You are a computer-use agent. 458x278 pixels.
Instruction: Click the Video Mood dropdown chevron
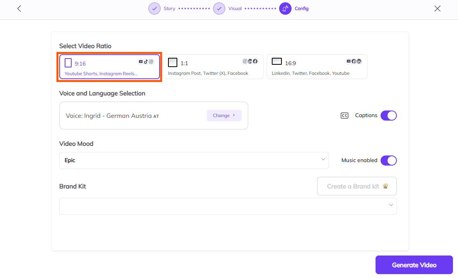(323, 159)
